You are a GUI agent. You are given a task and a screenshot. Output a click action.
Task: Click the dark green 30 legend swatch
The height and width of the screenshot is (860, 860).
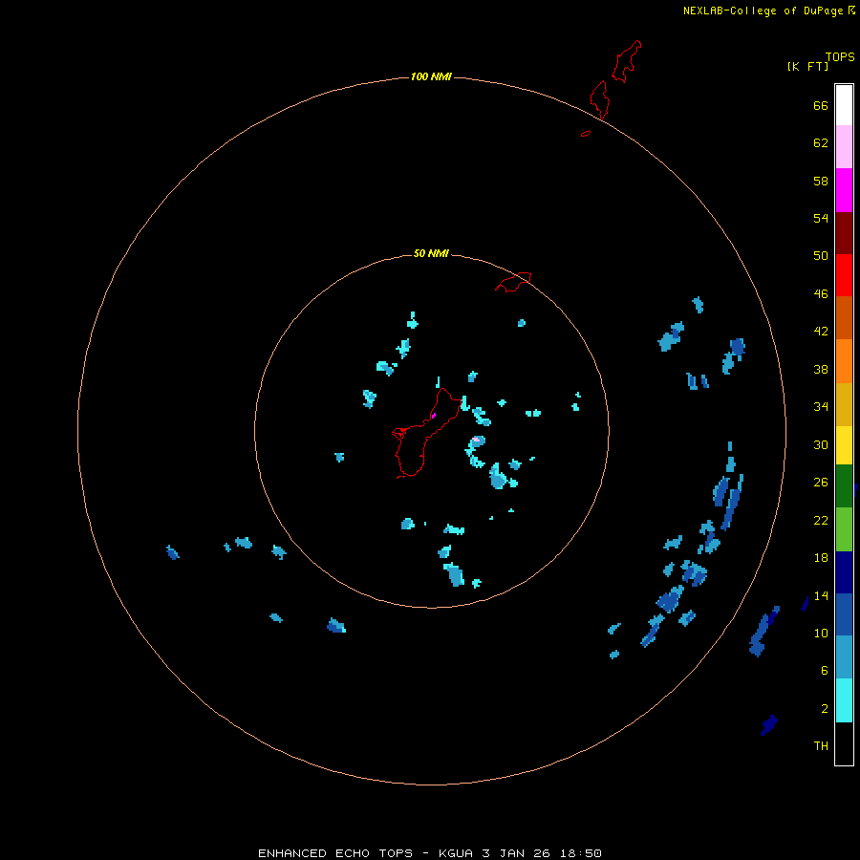pos(844,486)
